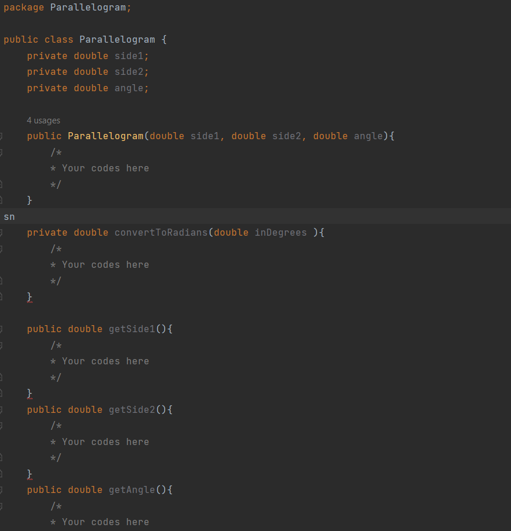The height and width of the screenshot is (531, 511).
Task: Click the side1 field declaration
Action: pos(128,56)
